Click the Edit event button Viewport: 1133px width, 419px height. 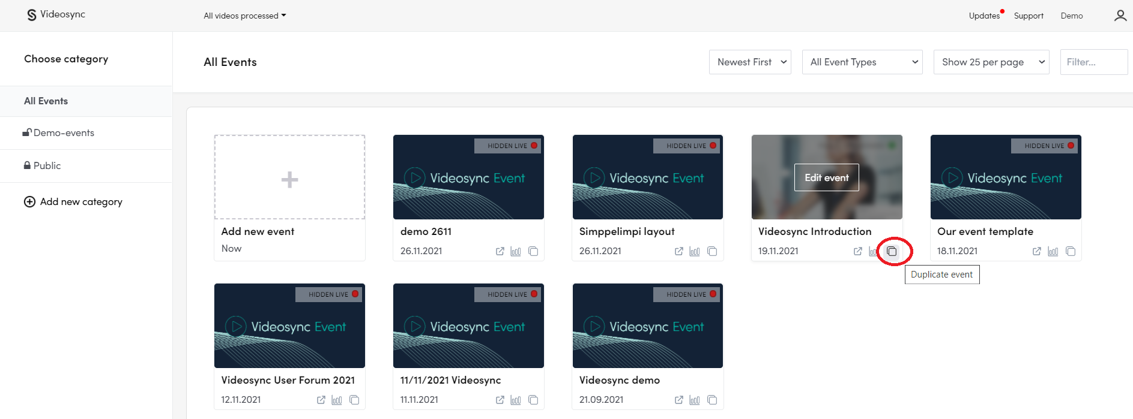pos(826,177)
